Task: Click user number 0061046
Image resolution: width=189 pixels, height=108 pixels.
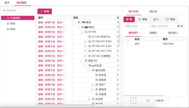Action: coord(168,44)
